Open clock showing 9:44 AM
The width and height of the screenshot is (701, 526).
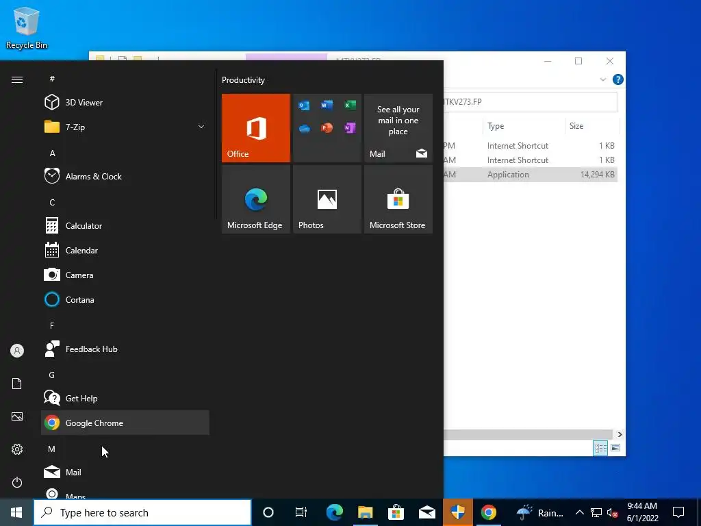coord(642,512)
